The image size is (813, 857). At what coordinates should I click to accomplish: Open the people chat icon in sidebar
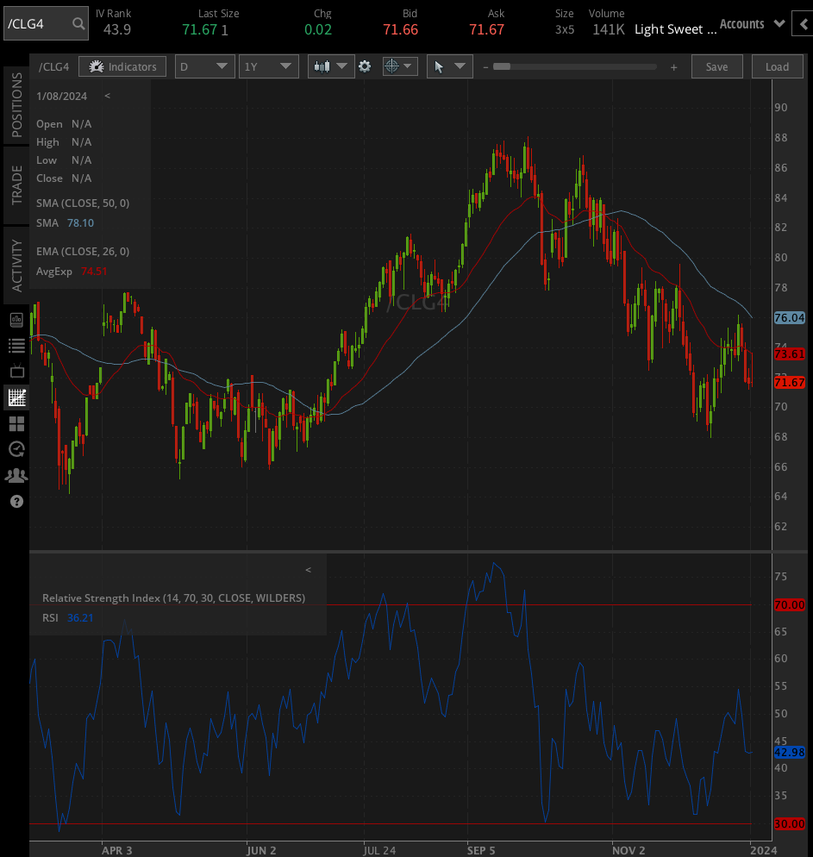[16, 475]
